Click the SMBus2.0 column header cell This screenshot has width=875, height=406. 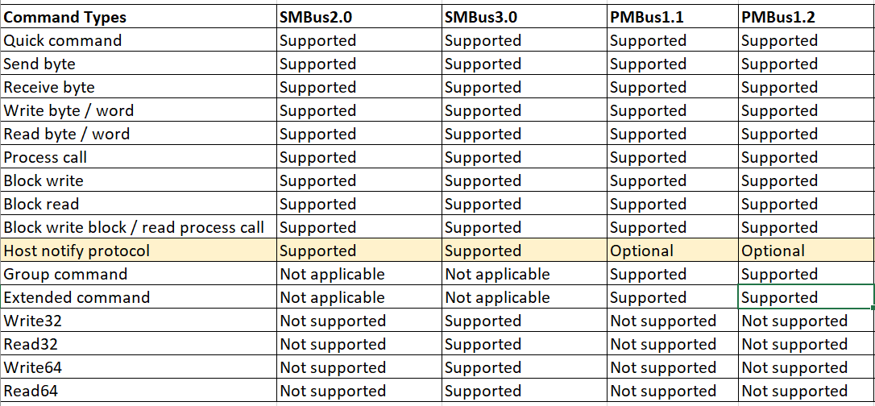(359, 17)
